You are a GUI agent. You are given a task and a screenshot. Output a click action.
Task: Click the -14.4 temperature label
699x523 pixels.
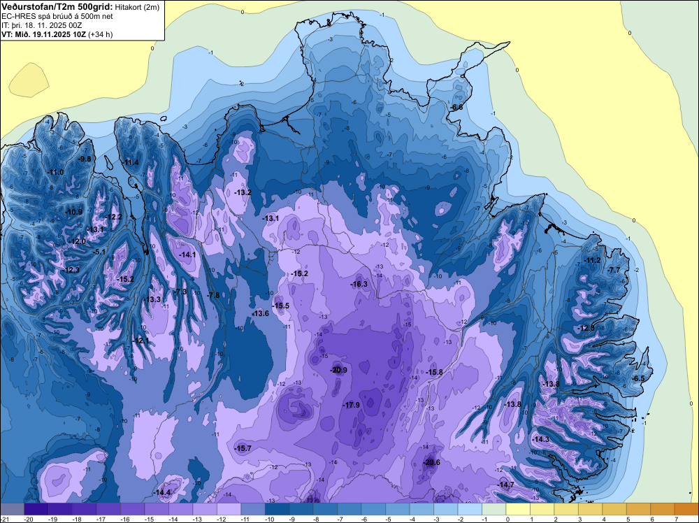pyautogui.click(x=162, y=493)
